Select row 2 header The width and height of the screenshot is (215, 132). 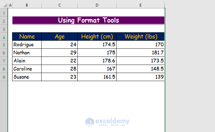(x=4, y=21)
